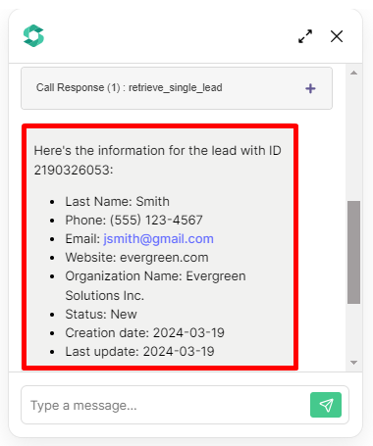The height and width of the screenshot is (446, 373).
Task: Open the jsmith@gmail.com email link
Action: click(x=158, y=239)
